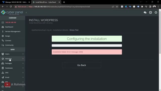The image size is (161, 91).
Task: Open the browser extensions puzzle icon
Action: tap(142, 7)
